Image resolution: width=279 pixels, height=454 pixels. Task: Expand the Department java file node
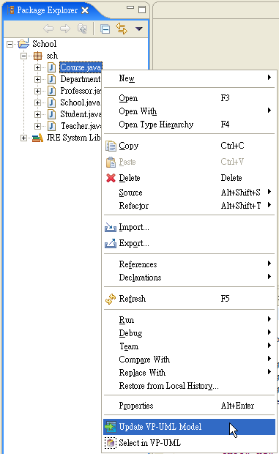pyautogui.click(x=37, y=79)
